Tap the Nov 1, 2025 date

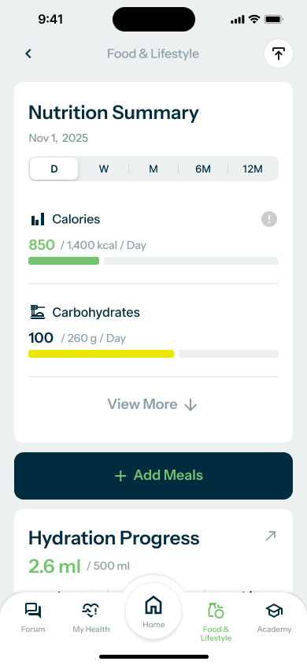pyautogui.click(x=58, y=138)
